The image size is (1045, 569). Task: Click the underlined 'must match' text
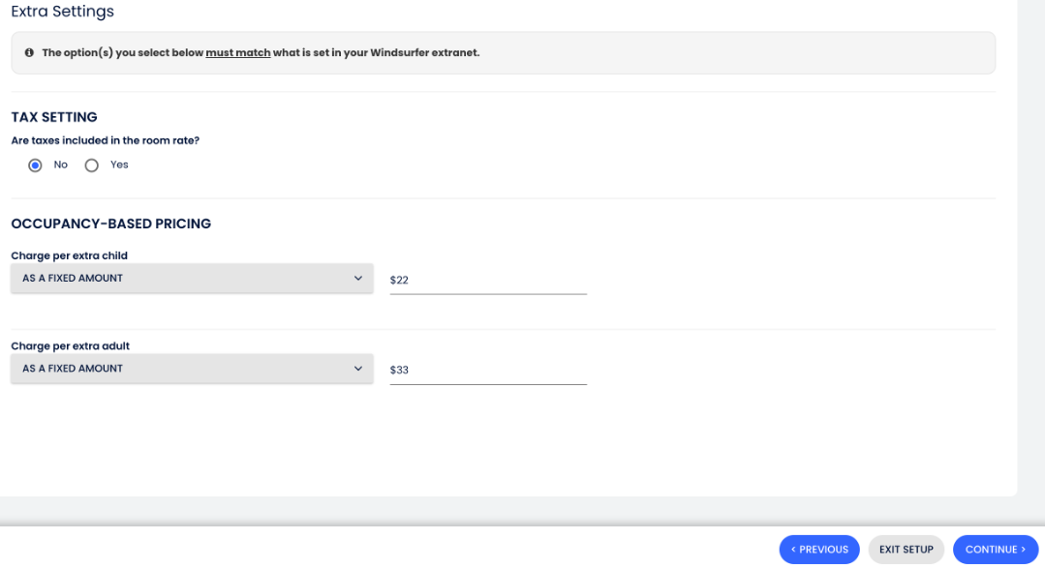click(237, 52)
